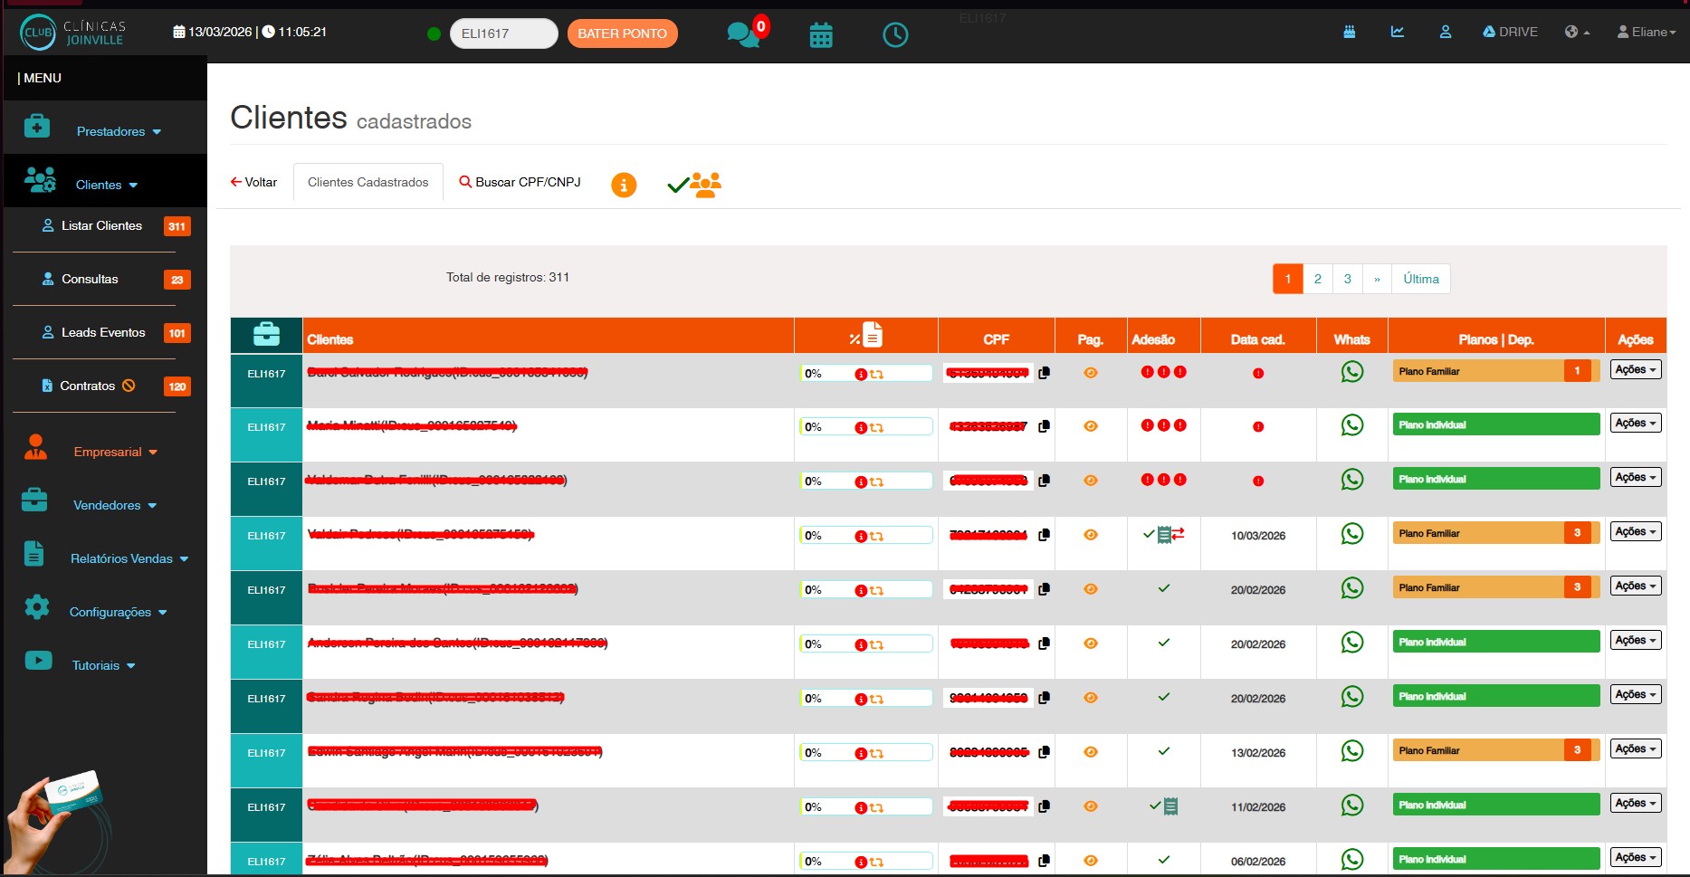Screen dimensions: 1690x877
Task: Expand Prestadores sidebar menu
Action: click(118, 131)
